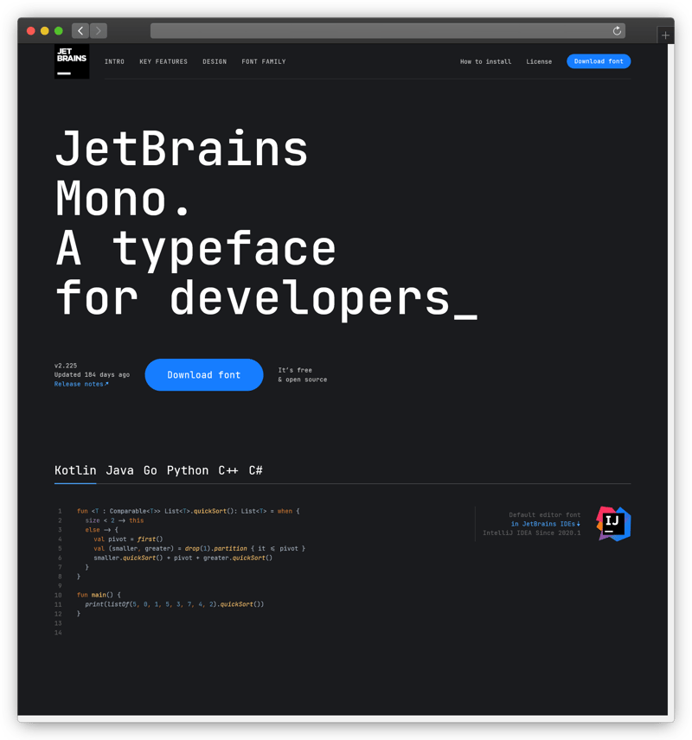
Task: Show the Python code sample
Action: point(188,470)
